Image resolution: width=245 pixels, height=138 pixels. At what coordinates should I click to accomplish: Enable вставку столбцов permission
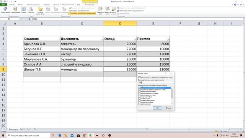coord(139,97)
